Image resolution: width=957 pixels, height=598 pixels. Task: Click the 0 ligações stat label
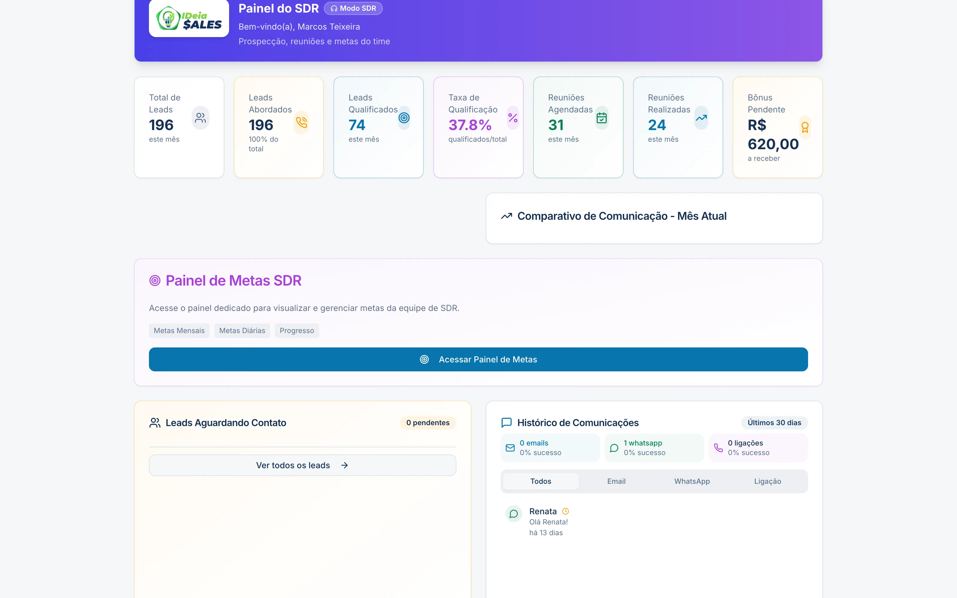(x=746, y=443)
